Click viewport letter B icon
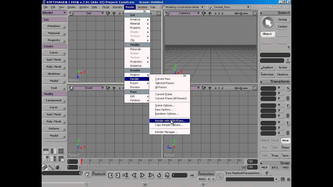The width and height of the screenshot is (333, 187). [x=167, y=13]
